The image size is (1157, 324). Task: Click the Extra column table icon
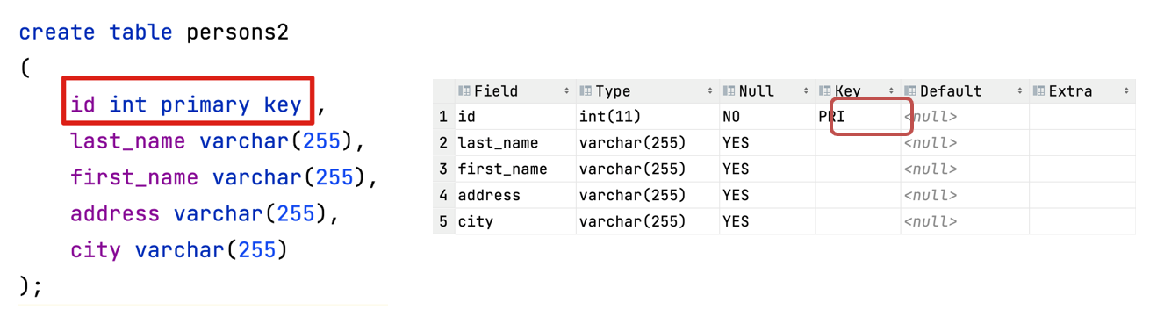[1039, 91]
